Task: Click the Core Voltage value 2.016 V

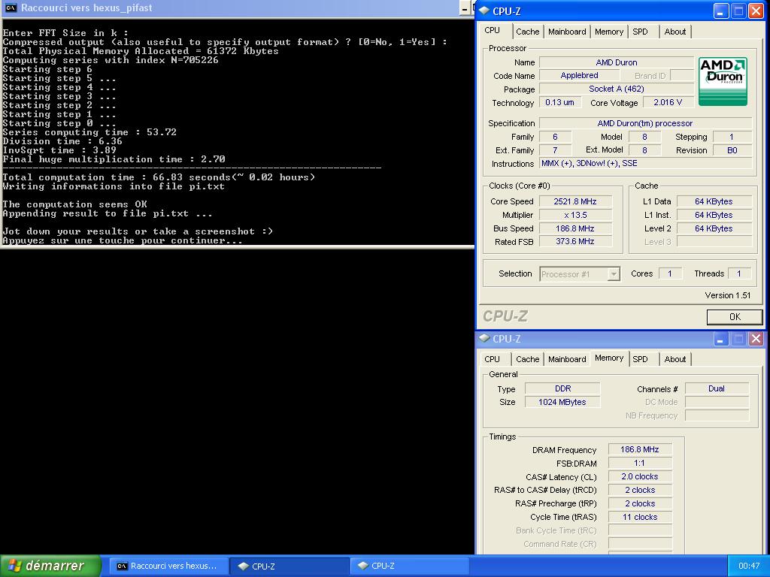Action: [x=668, y=102]
